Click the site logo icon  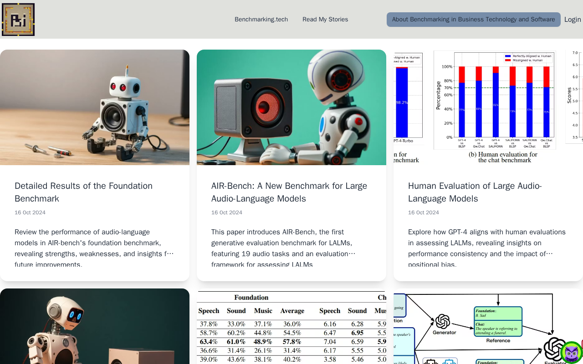coord(18,20)
